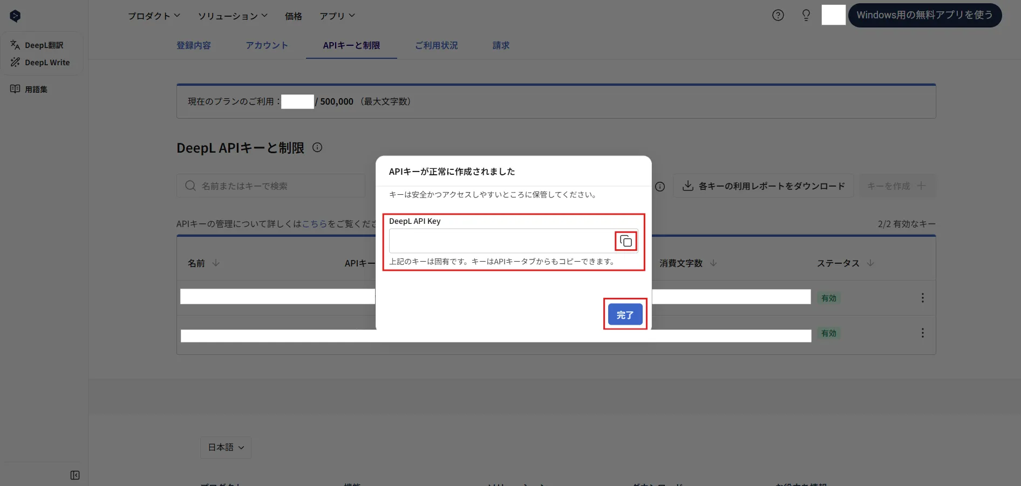
Task: Expand the プロダクト menu
Action: [154, 16]
